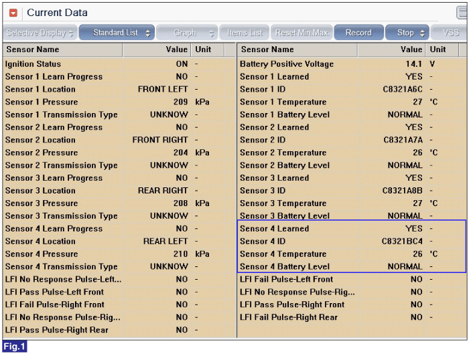
Task: Select LFI Pass Pulse-Right Rear row
Action: [x=120, y=330]
